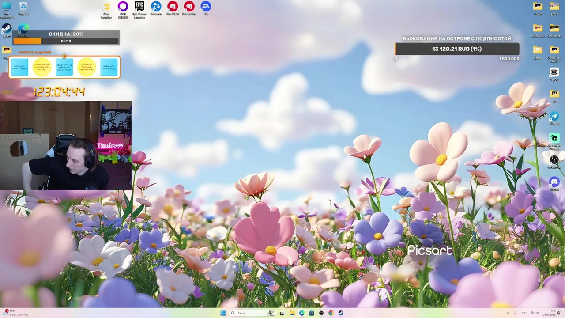Image resolution: width=565 pixels, height=318 pixels.
Task: Open File Explorer from the taskbar
Action: tap(292, 313)
